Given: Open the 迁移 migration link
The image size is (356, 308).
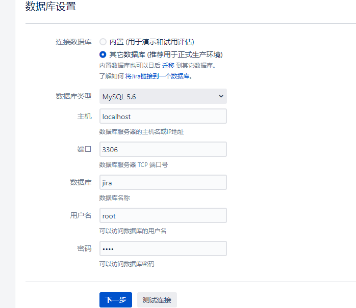Looking at the screenshot, I should (168, 66).
